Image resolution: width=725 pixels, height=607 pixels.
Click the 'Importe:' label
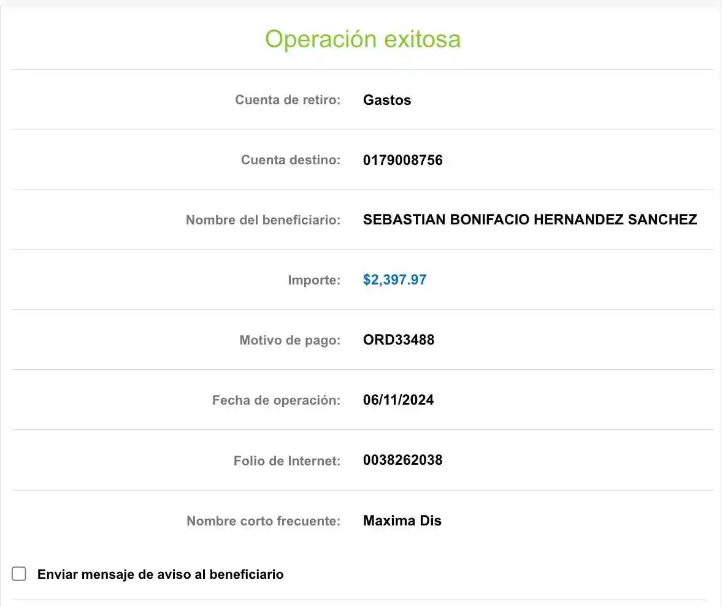click(x=313, y=280)
